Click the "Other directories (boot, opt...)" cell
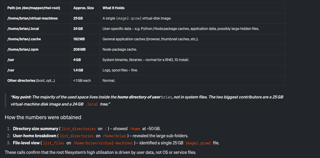The height and width of the screenshot is (158, 320). tap(31, 81)
